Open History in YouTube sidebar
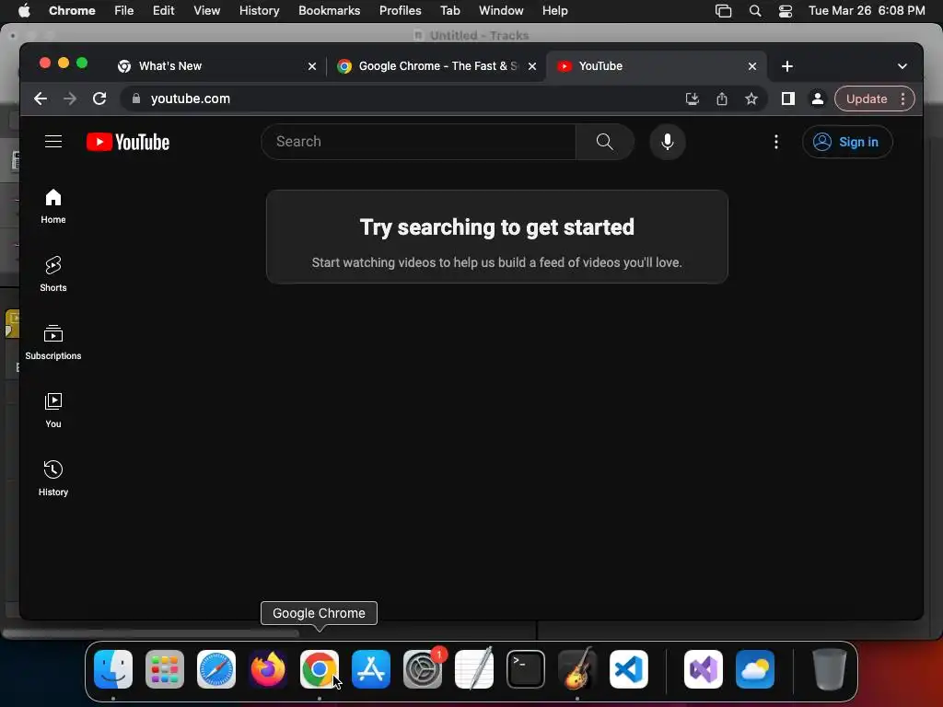 click(x=52, y=478)
